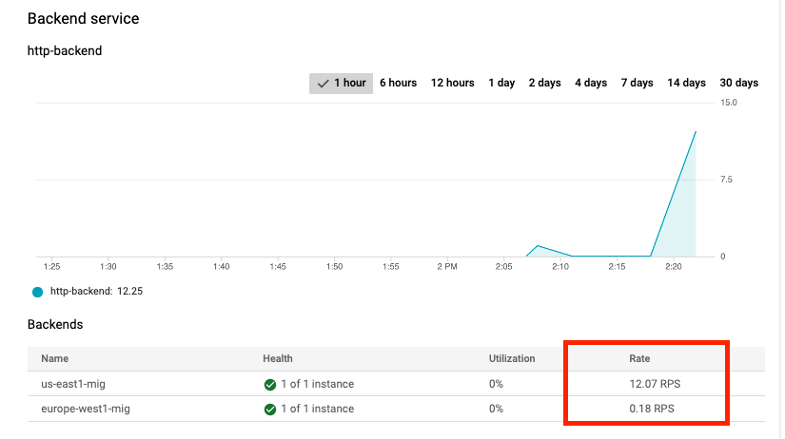Click the checkmark icon on 1 hour
This screenshot has width=785, height=439.
[x=324, y=84]
